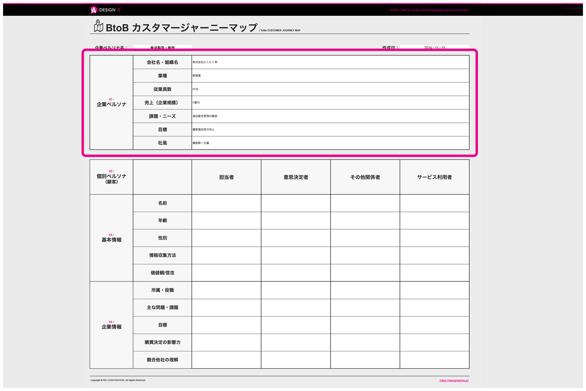The width and height of the screenshot is (586, 391).
Task: Click the '社風' row label
Action: pos(162,143)
